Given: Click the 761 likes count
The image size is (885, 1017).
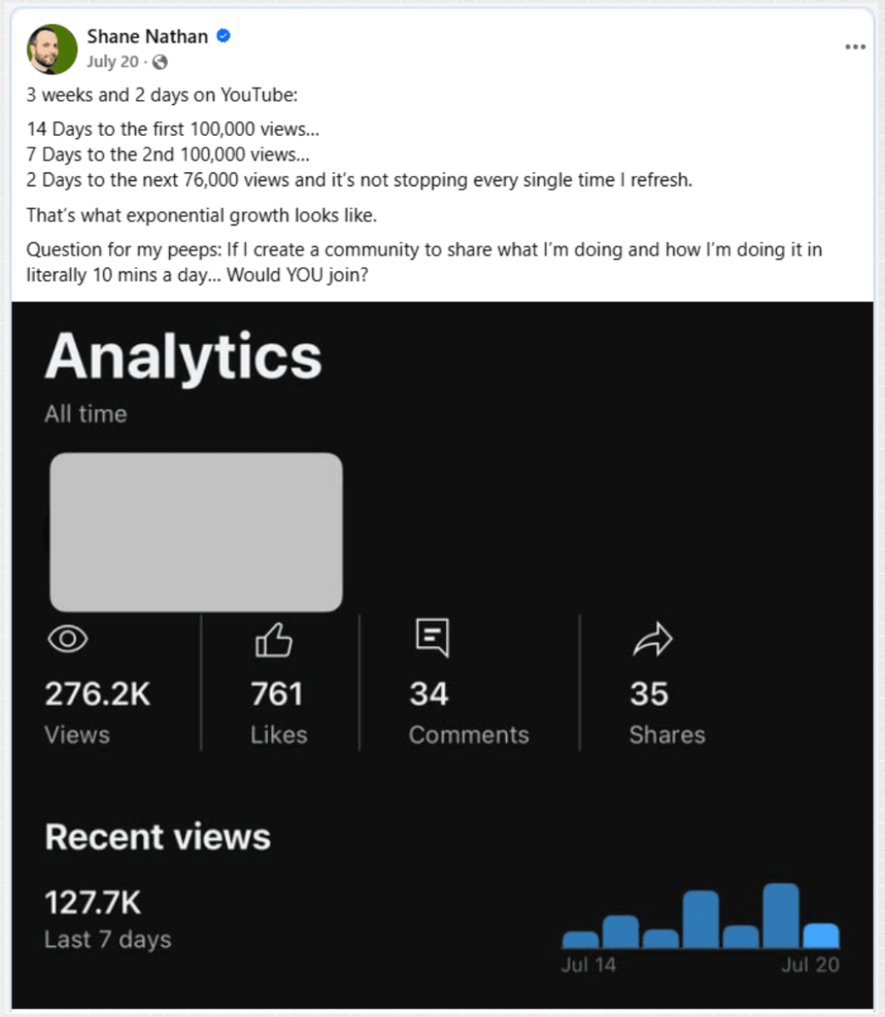Looking at the screenshot, I should point(276,694).
